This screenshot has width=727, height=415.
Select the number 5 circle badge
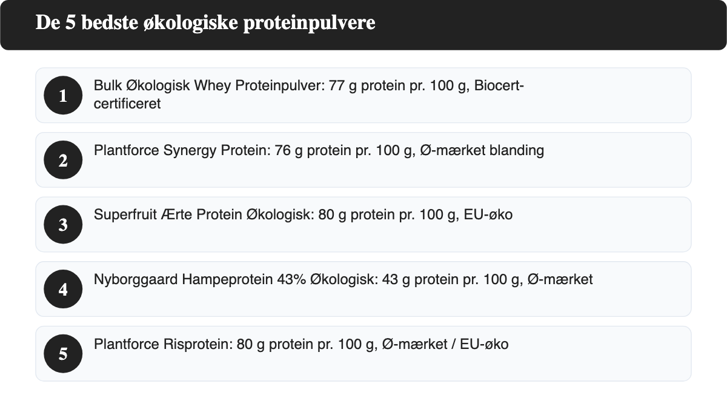[63, 354]
